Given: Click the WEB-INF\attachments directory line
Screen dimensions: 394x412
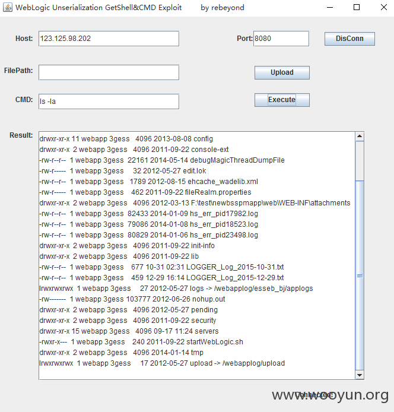Looking at the screenshot, I should tap(195, 203).
